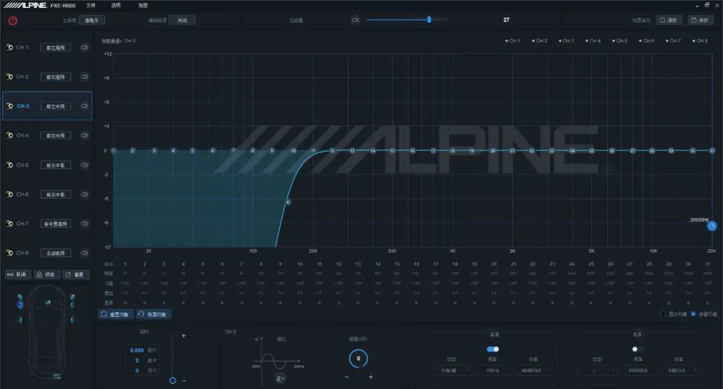
Task: Click the reset EQ button below band table
Action: pyautogui.click(x=116, y=314)
